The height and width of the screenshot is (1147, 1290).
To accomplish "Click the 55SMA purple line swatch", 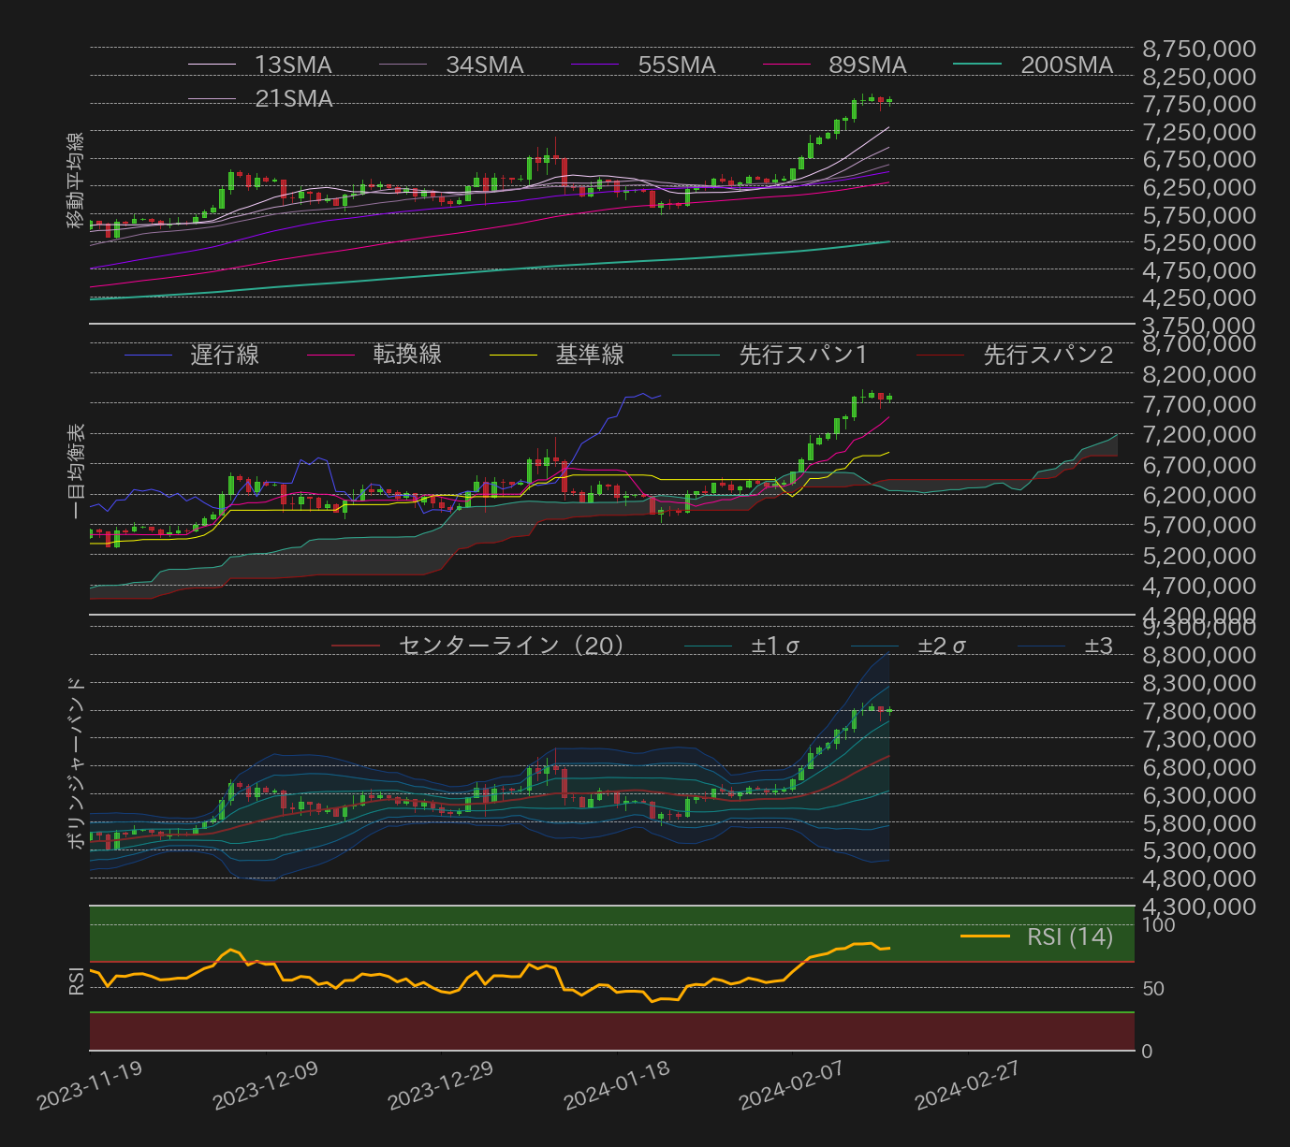I will (x=594, y=65).
